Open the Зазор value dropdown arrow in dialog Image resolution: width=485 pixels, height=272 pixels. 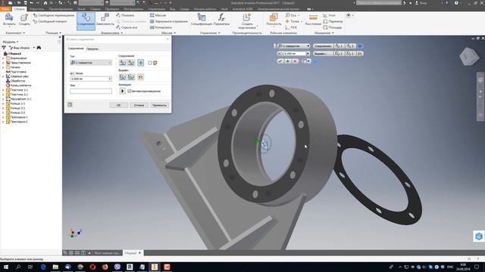(109, 79)
